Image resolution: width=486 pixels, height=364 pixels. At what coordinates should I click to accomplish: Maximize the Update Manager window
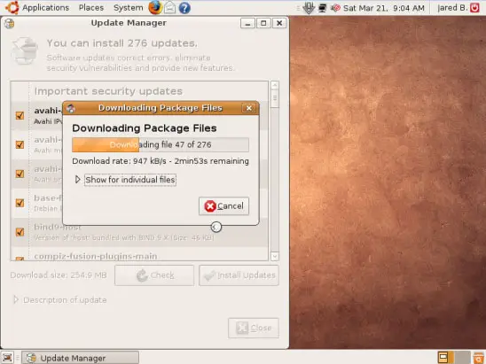coord(263,23)
